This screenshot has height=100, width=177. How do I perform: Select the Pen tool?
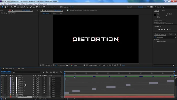[24, 7]
